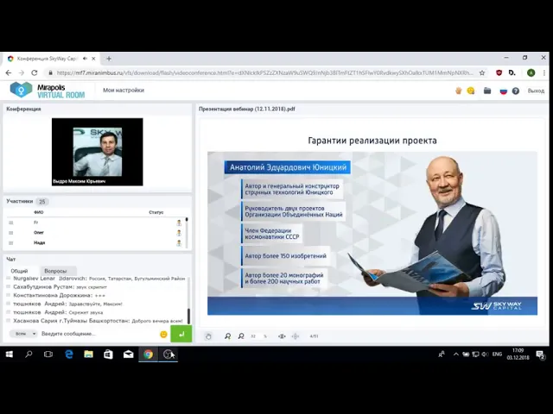This screenshot has width=553, height=414.
Task: Open the emoji picker in chat input
Action: pos(163,334)
